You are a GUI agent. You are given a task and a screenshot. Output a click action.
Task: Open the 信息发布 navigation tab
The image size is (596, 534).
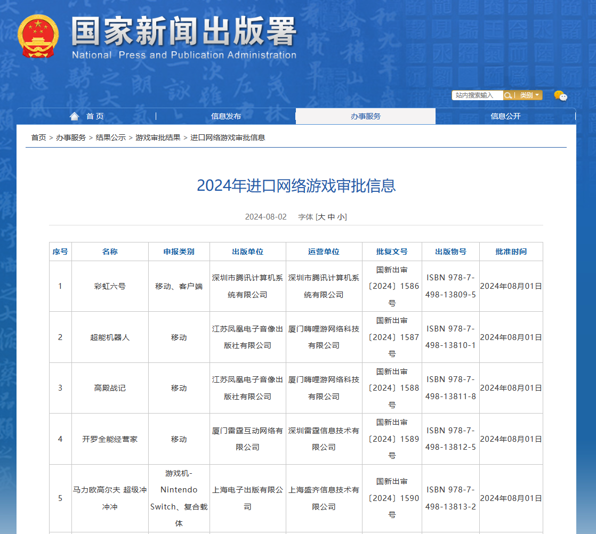click(226, 116)
